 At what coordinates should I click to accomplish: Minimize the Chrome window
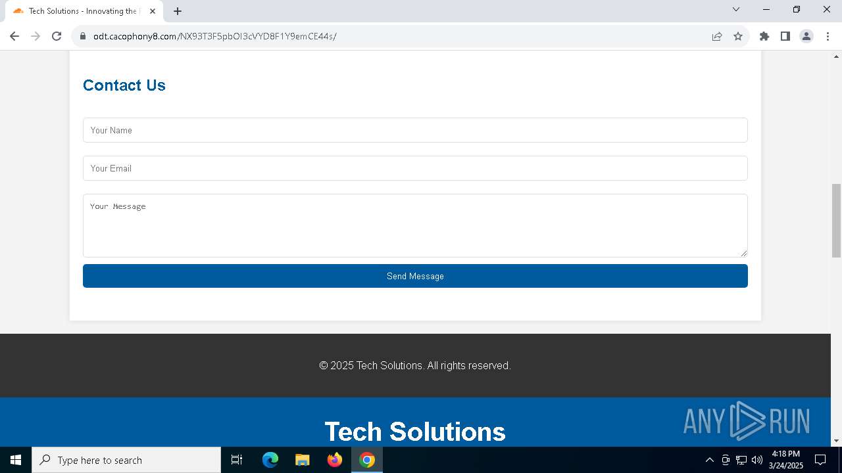tap(766, 9)
